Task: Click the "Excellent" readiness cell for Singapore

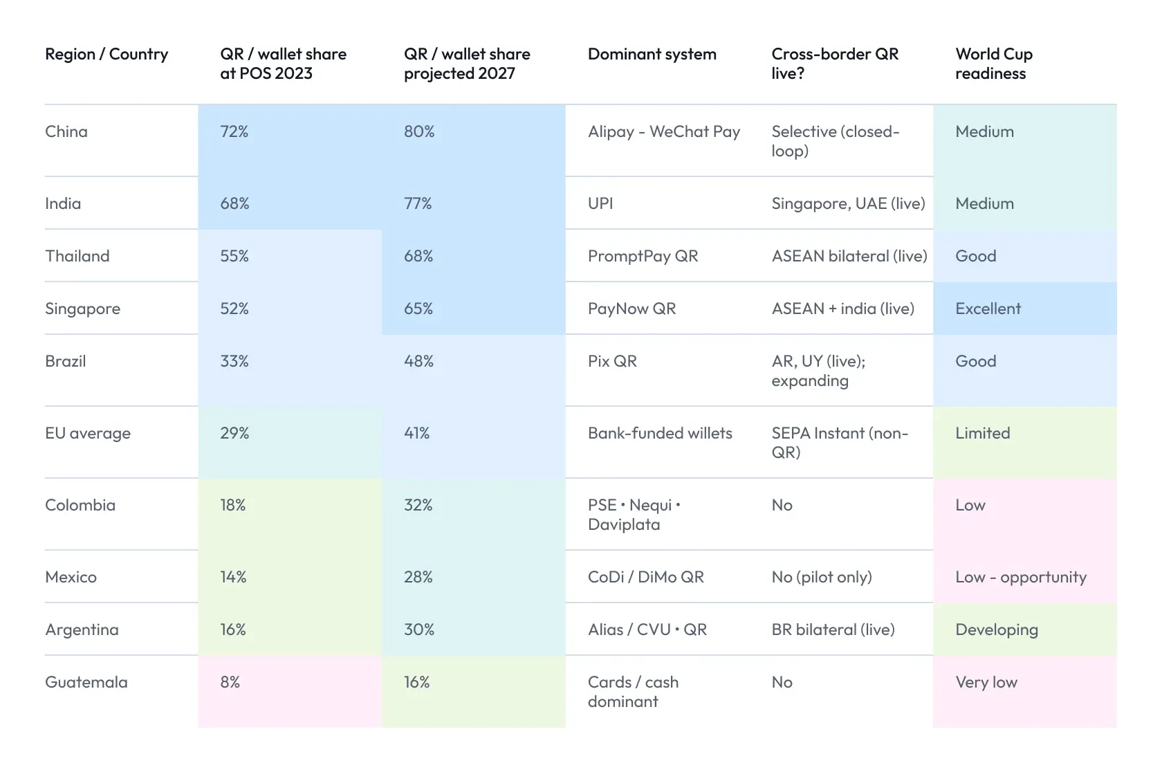Action: (988, 309)
